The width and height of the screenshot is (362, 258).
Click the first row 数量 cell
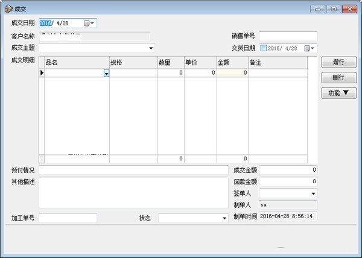171,73
